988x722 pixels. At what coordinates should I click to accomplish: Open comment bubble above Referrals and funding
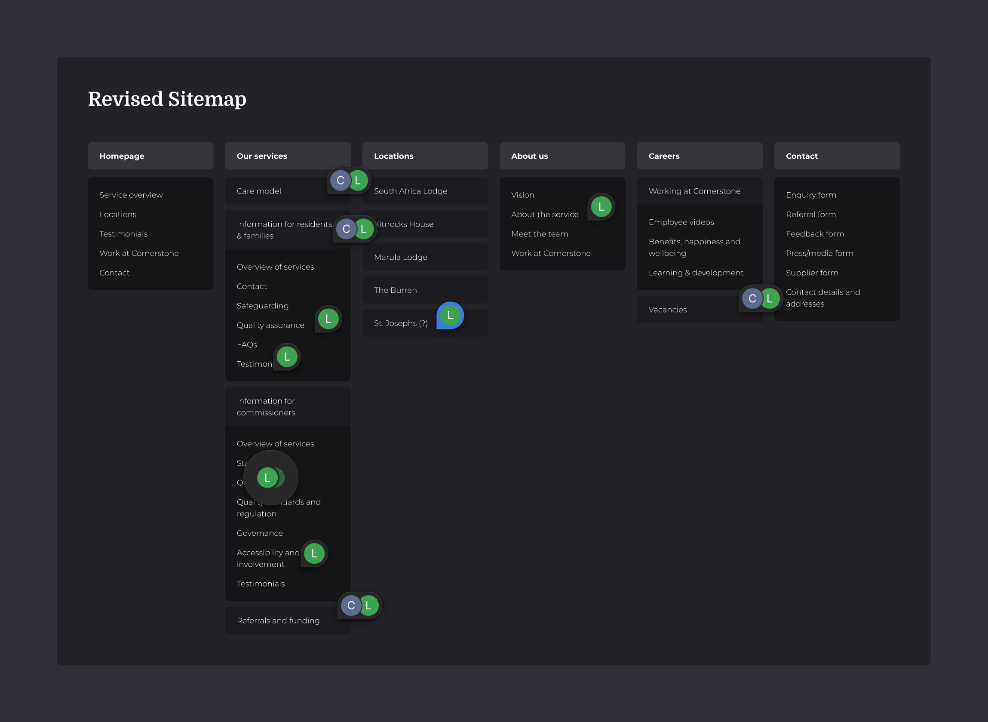point(359,605)
